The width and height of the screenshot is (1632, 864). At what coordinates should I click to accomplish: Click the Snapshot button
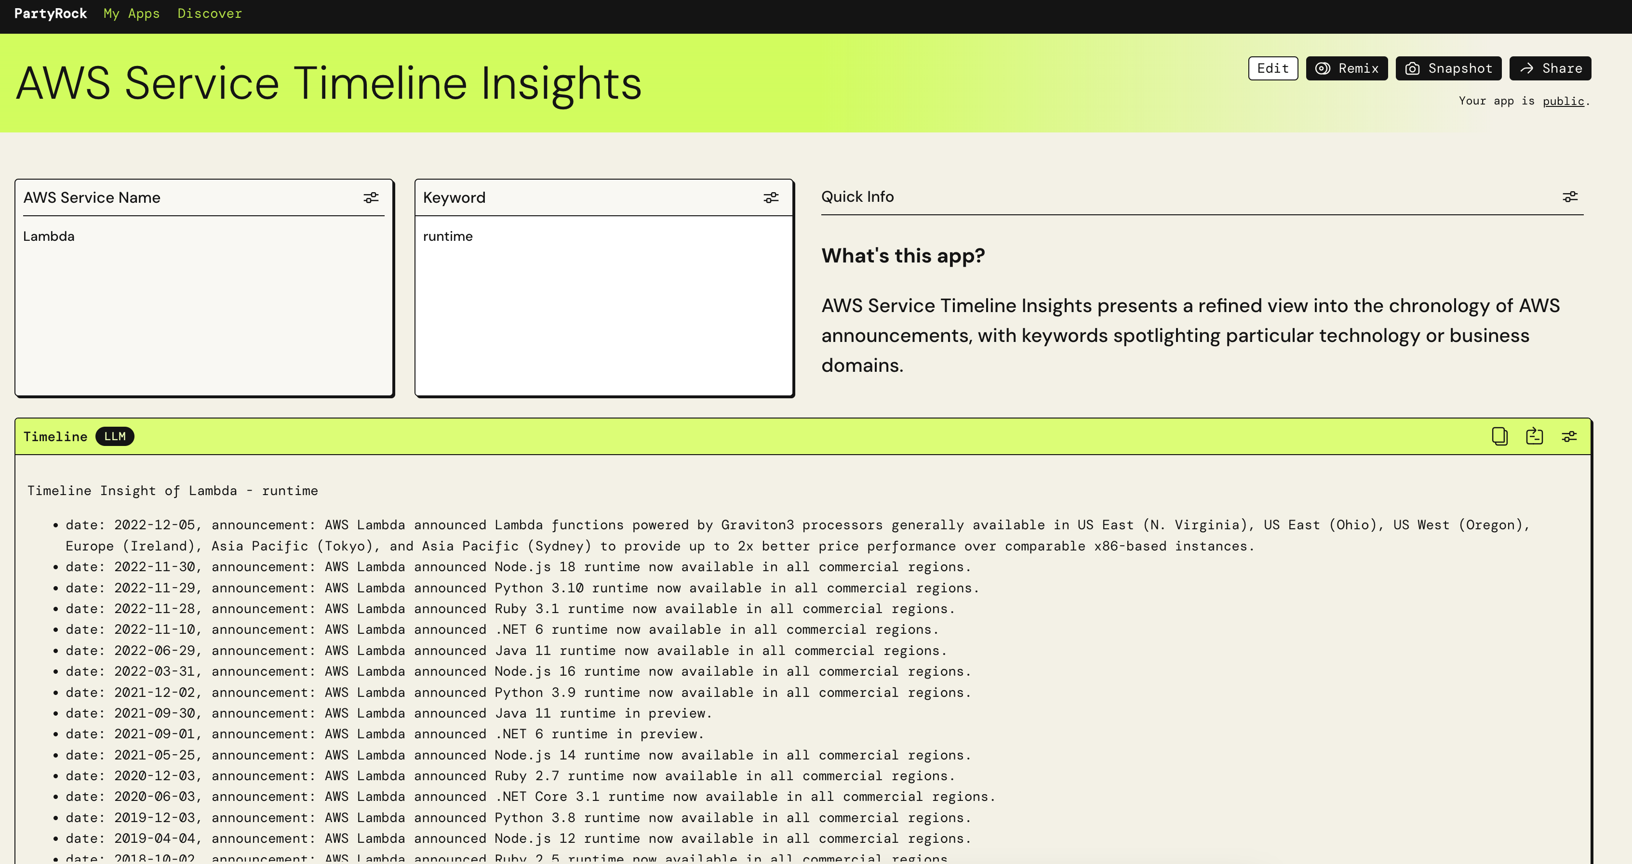click(x=1447, y=68)
